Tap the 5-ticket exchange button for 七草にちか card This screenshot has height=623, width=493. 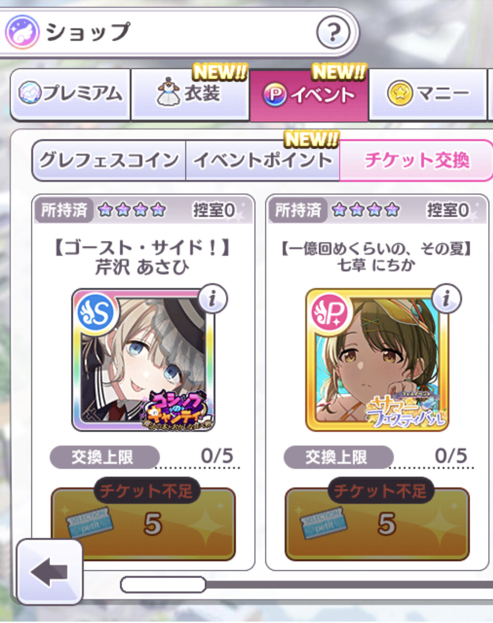377,524
